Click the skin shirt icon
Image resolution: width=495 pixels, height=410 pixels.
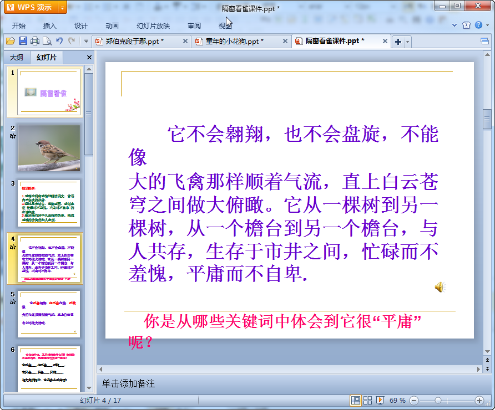tap(466, 25)
